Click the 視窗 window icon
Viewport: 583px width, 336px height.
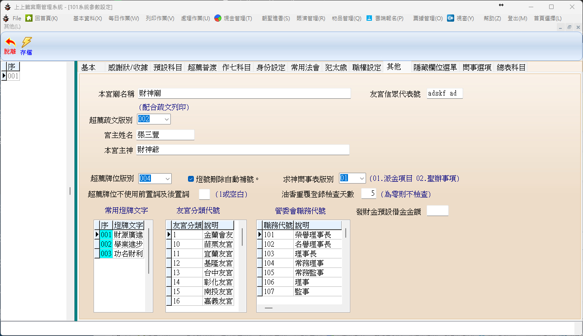pyautogui.click(x=451, y=18)
